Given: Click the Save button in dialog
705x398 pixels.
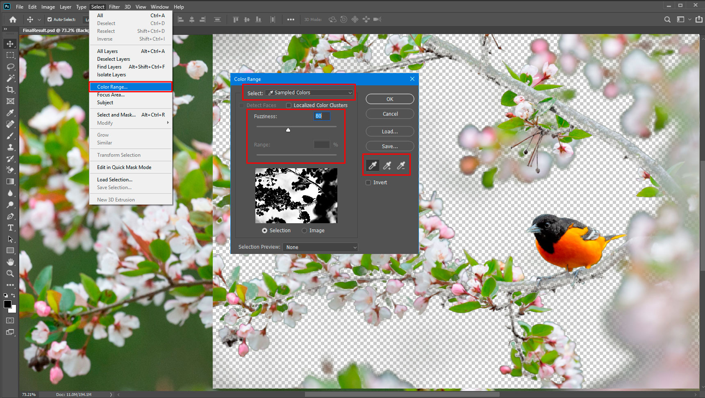Looking at the screenshot, I should click(389, 146).
